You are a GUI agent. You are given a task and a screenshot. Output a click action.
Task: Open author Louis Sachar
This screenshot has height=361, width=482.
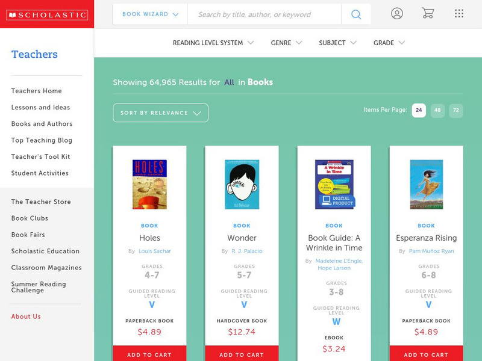click(155, 251)
